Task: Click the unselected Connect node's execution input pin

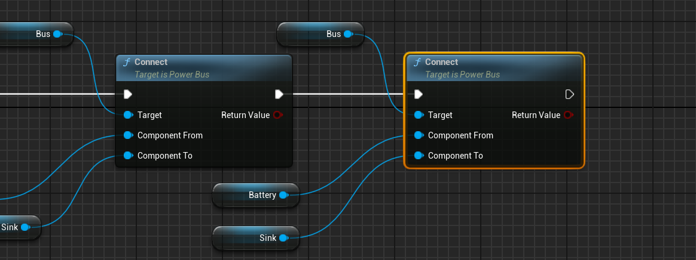Action: point(128,94)
